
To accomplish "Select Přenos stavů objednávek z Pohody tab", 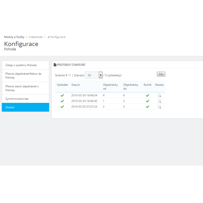I will click(25, 88).
